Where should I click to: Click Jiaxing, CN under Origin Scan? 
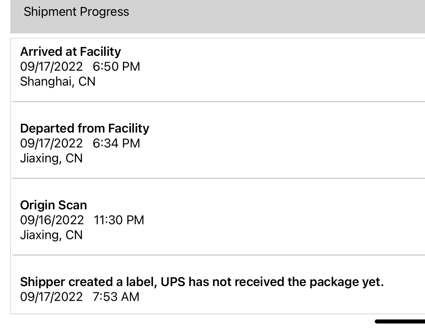pyautogui.click(x=51, y=235)
